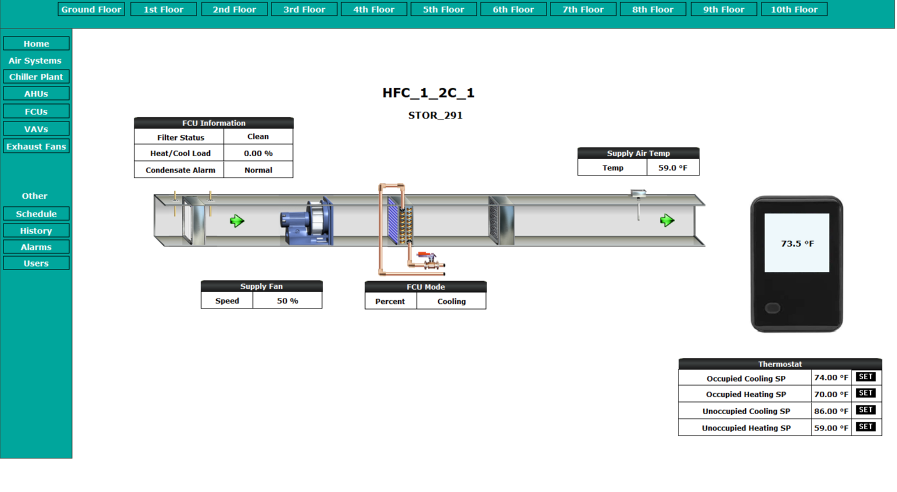Click the Air Systems sidebar heading
The image size is (897, 492).
(x=35, y=60)
